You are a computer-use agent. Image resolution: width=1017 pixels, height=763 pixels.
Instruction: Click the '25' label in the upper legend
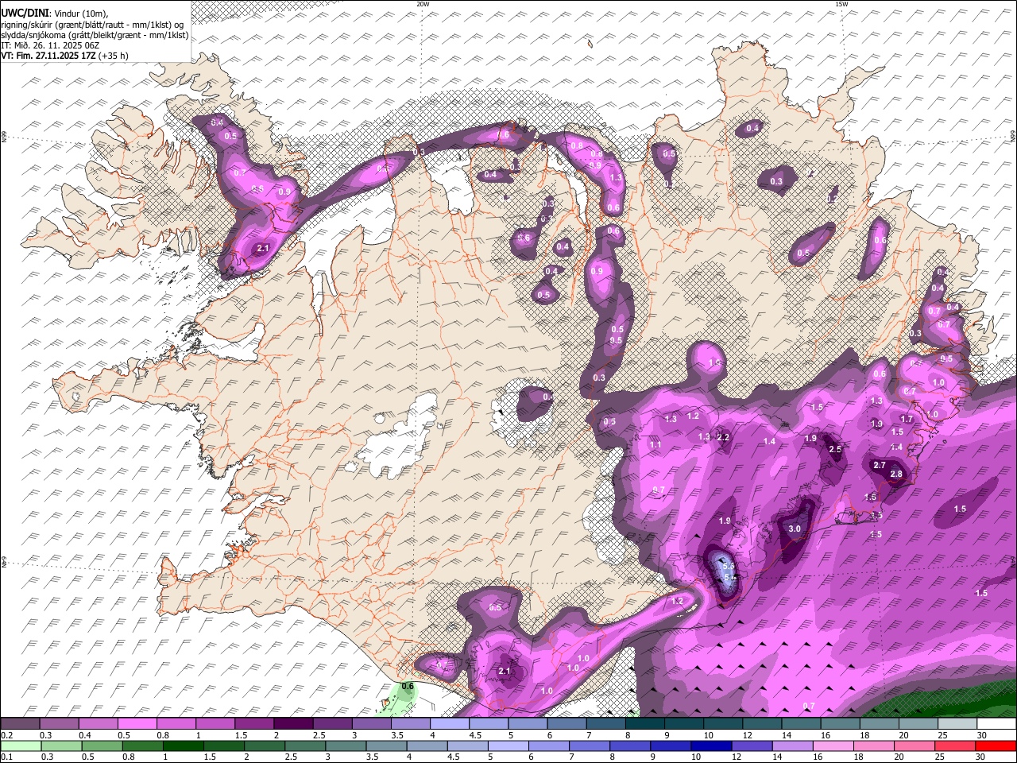point(943,735)
